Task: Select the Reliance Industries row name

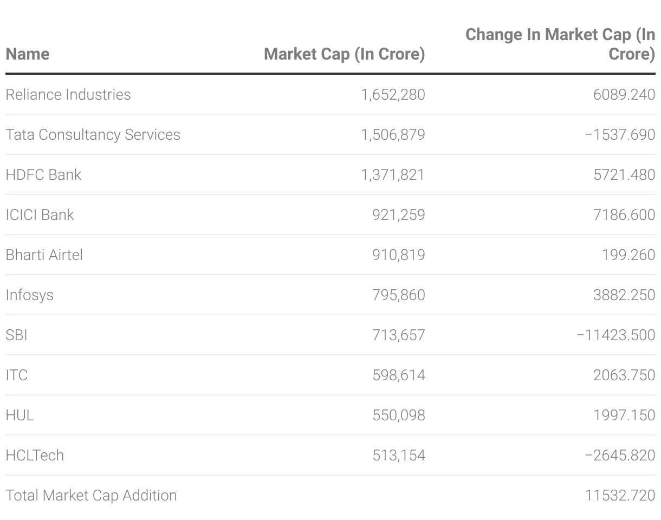Action: 68,95
